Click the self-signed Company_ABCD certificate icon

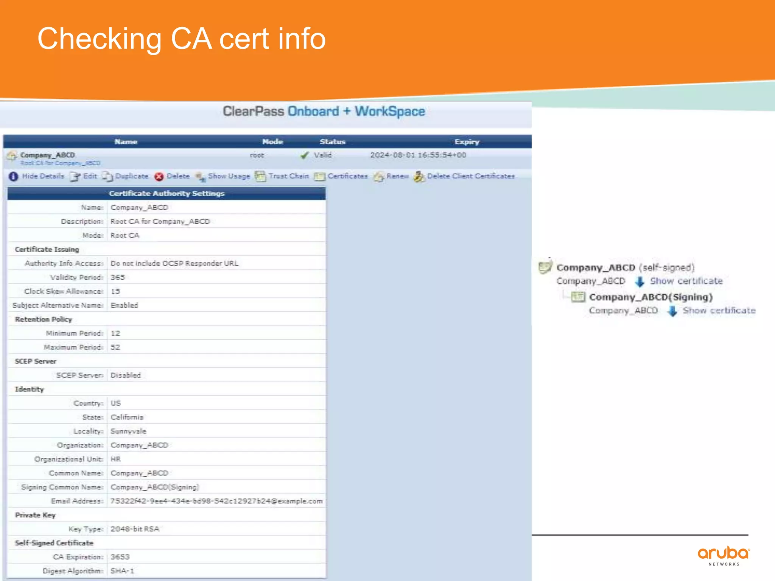coord(545,266)
